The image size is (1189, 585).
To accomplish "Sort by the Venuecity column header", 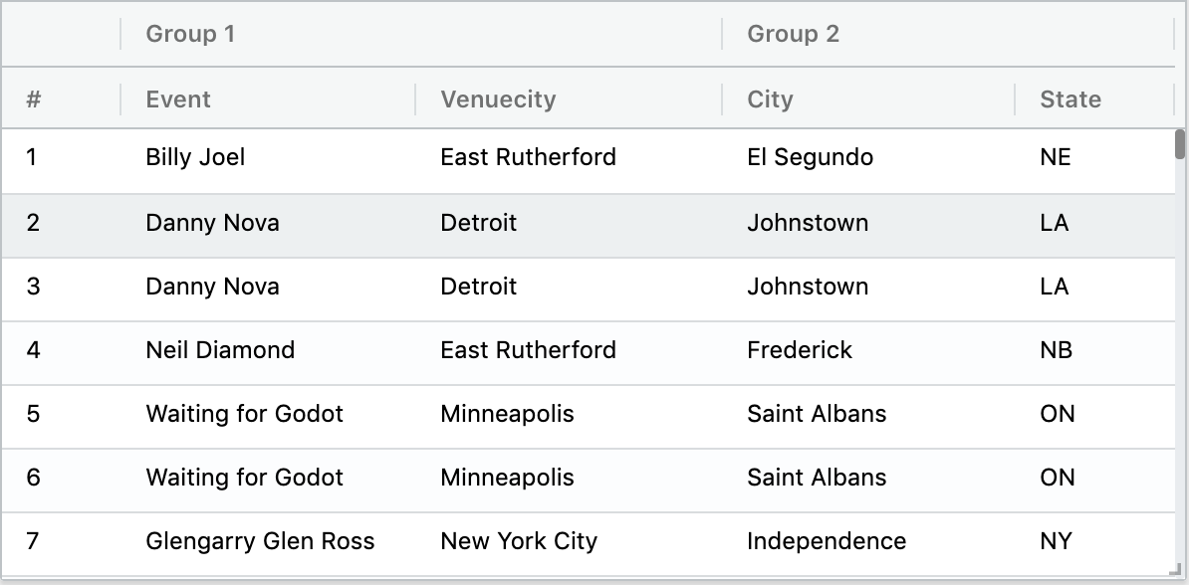I will tap(498, 99).
